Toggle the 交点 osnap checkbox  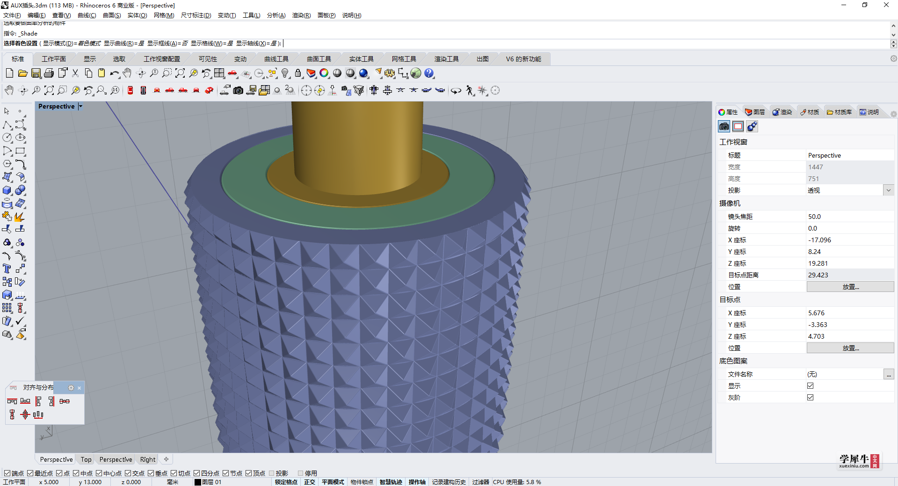click(128, 473)
